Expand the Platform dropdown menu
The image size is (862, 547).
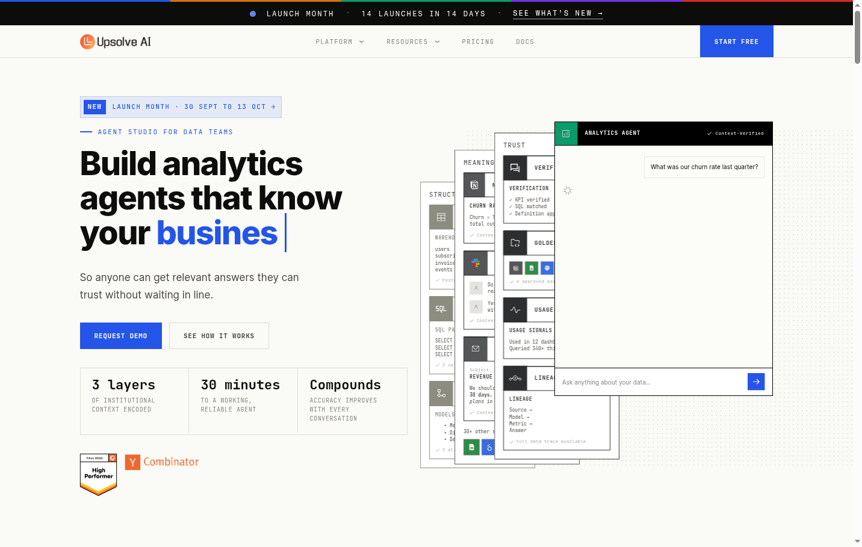point(340,42)
